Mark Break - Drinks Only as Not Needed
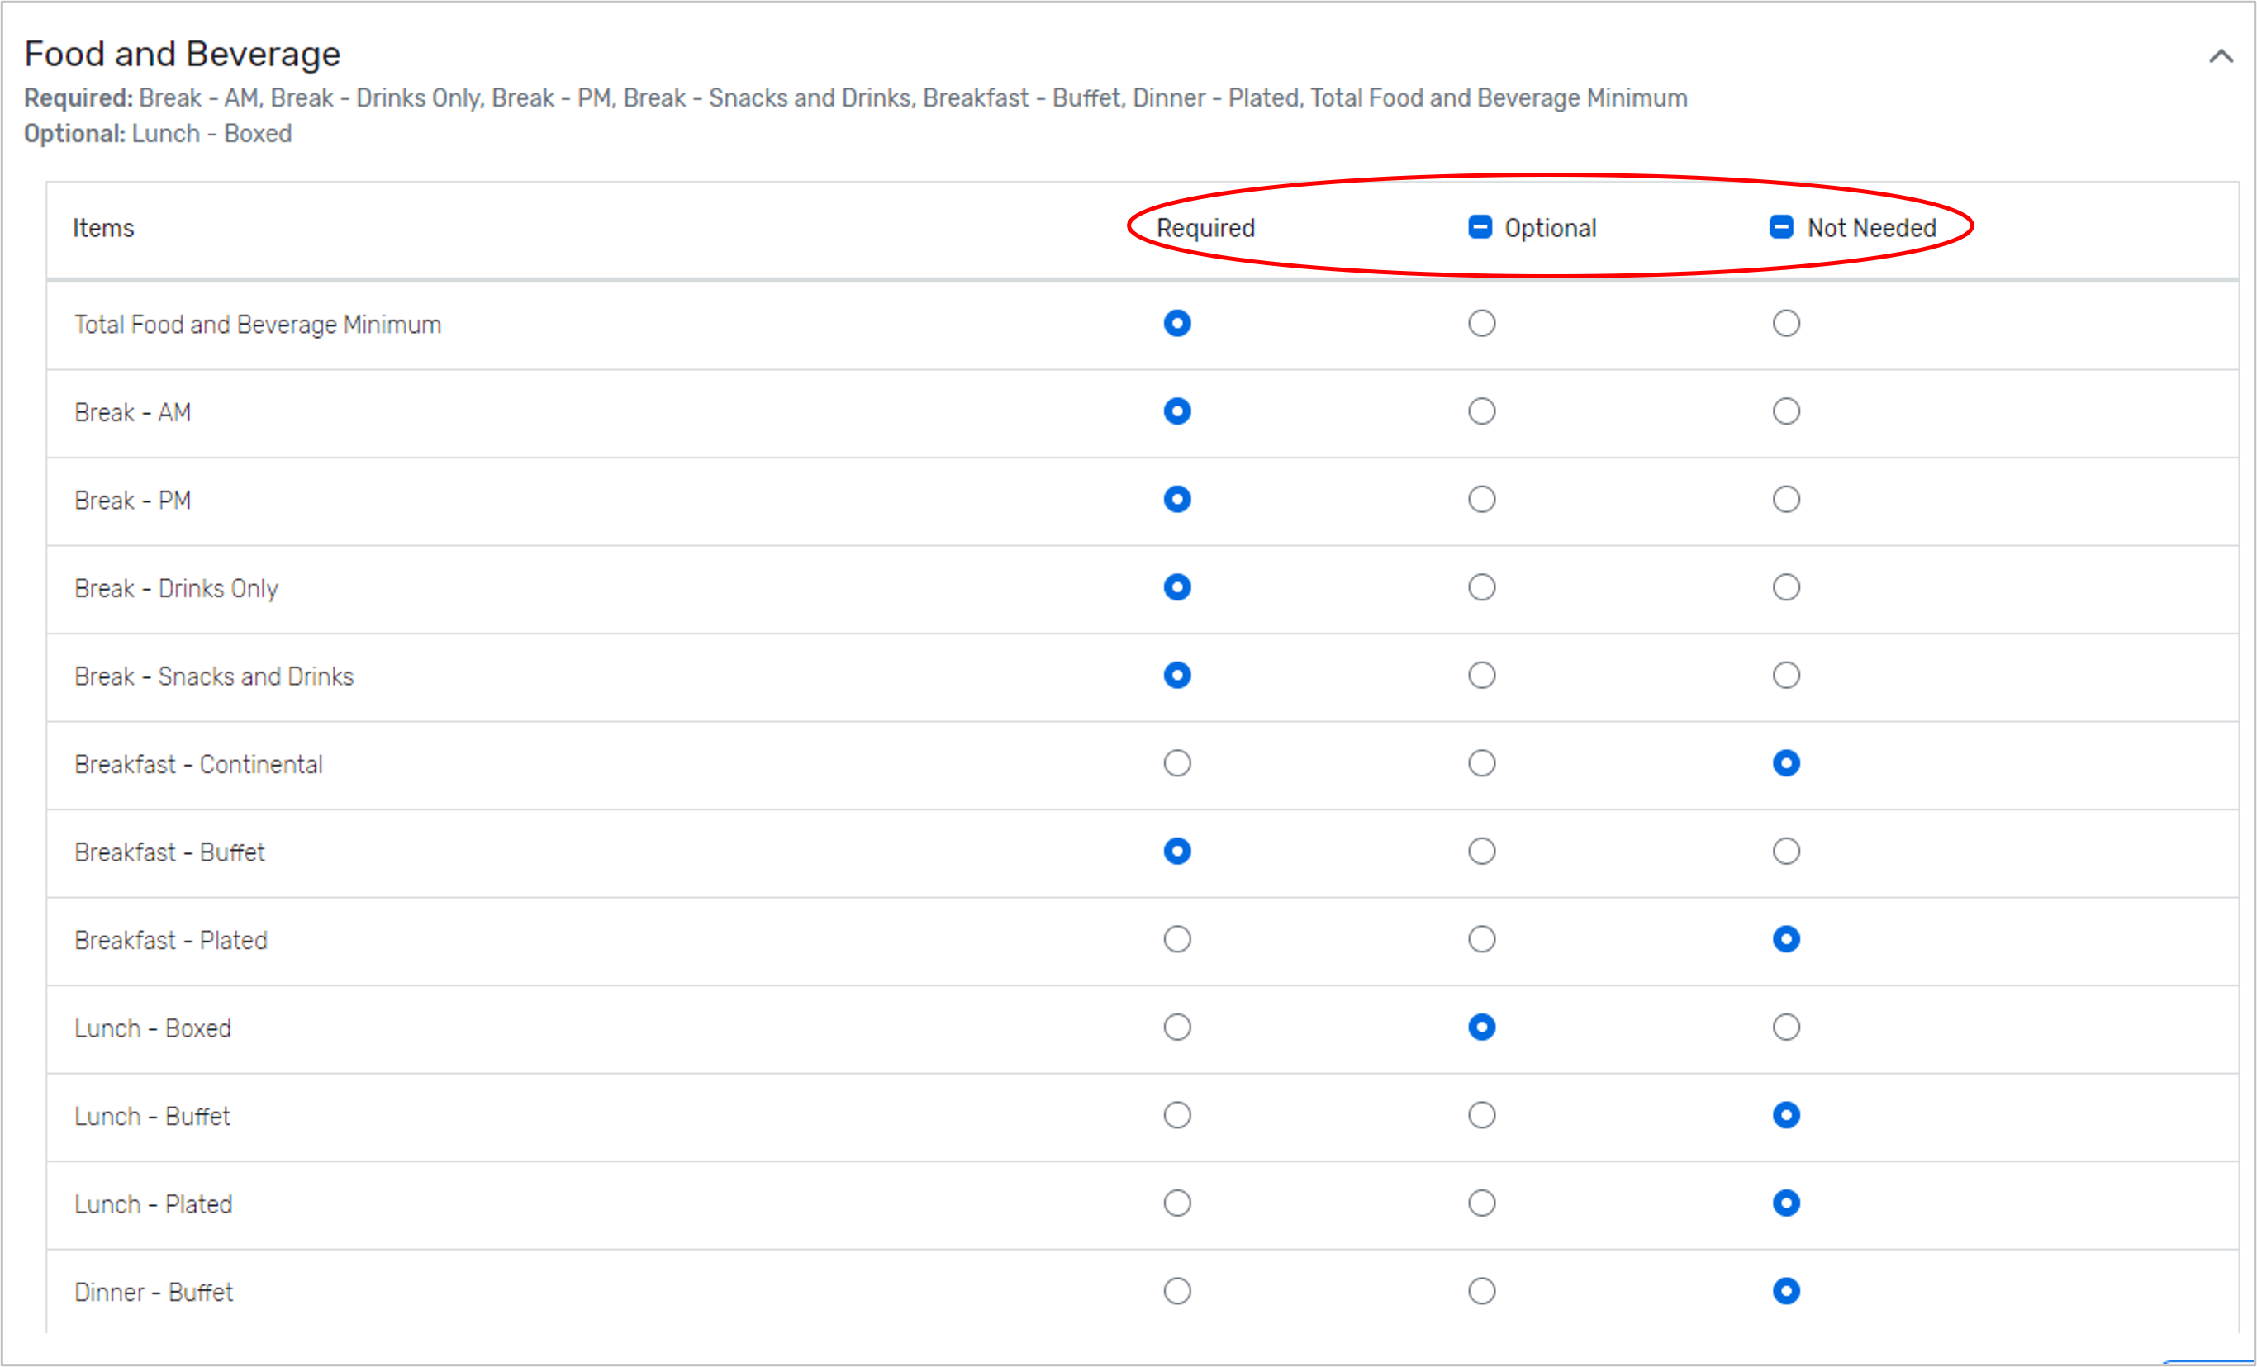 pos(1785,587)
